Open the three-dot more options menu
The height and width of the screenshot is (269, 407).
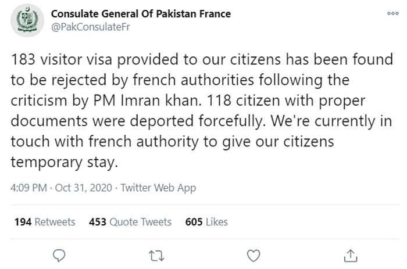point(392,13)
